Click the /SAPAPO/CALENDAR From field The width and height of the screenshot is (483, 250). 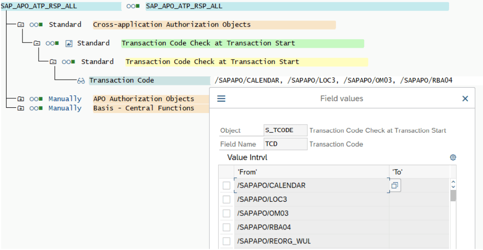312,186
